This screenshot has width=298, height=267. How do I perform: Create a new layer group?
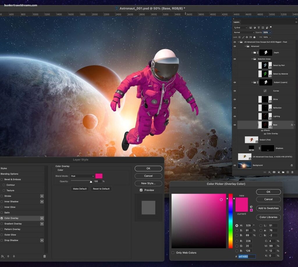283,172
